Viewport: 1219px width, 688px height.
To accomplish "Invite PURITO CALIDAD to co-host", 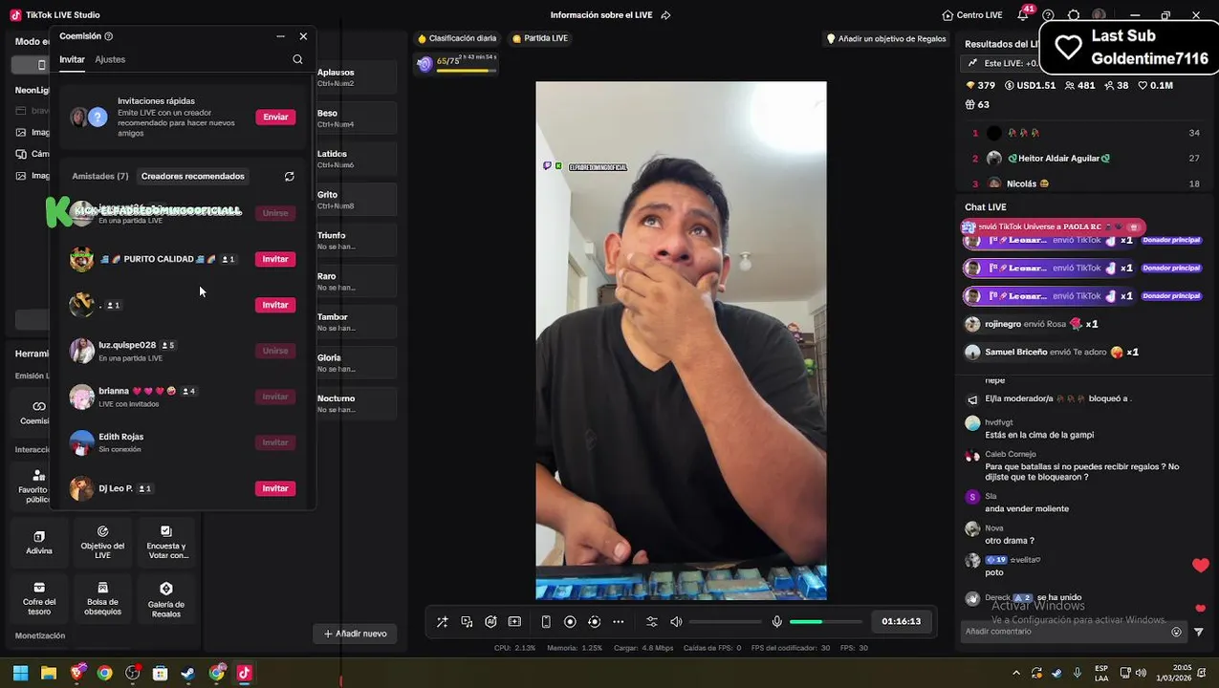I will coord(275,259).
